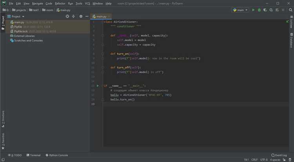Close the main.py editor tab
The height and width of the screenshot is (162, 294).
point(109,17)
